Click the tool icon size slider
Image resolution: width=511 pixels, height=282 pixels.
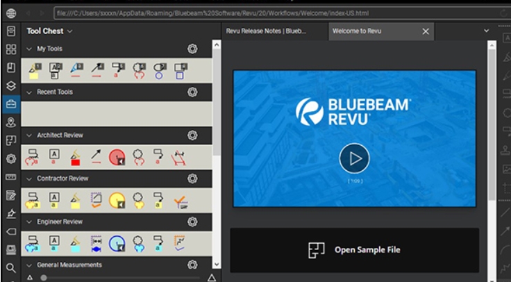click(x=44, y=278)
